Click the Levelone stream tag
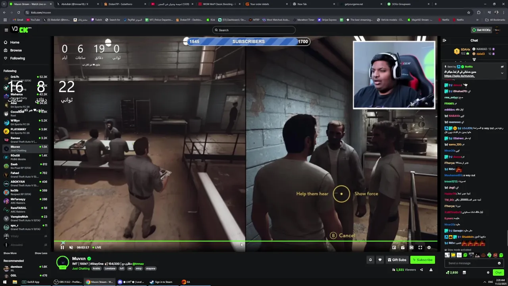Image resolution: width=508 pixels, height=286 pixels. [x=110, y=269]
